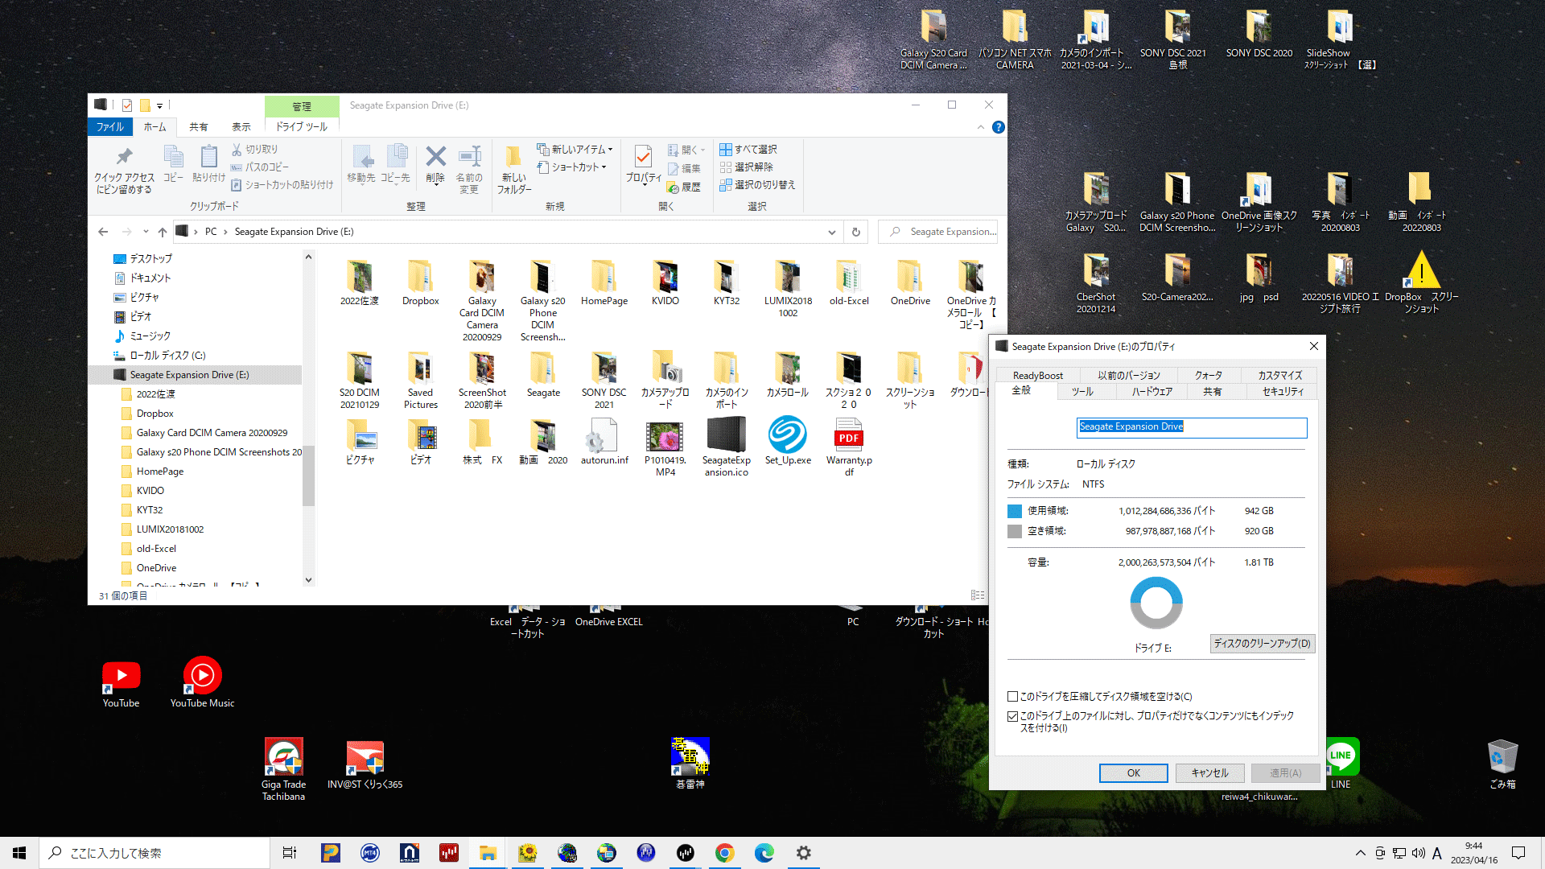The image size is (1545, 869).
Task: Switch to the Share (共有) ribbon tab
Action: [199, 127]
